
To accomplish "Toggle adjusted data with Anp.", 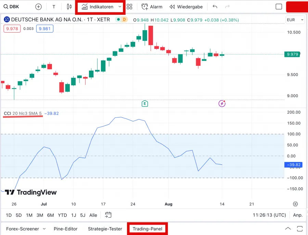I will (x=297, y=215).
